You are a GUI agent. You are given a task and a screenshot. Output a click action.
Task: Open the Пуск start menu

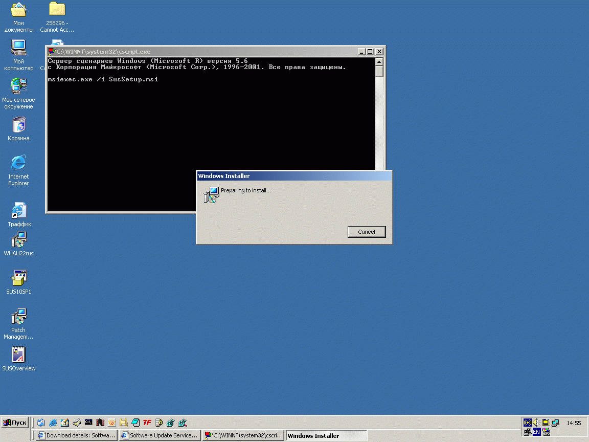15,423
